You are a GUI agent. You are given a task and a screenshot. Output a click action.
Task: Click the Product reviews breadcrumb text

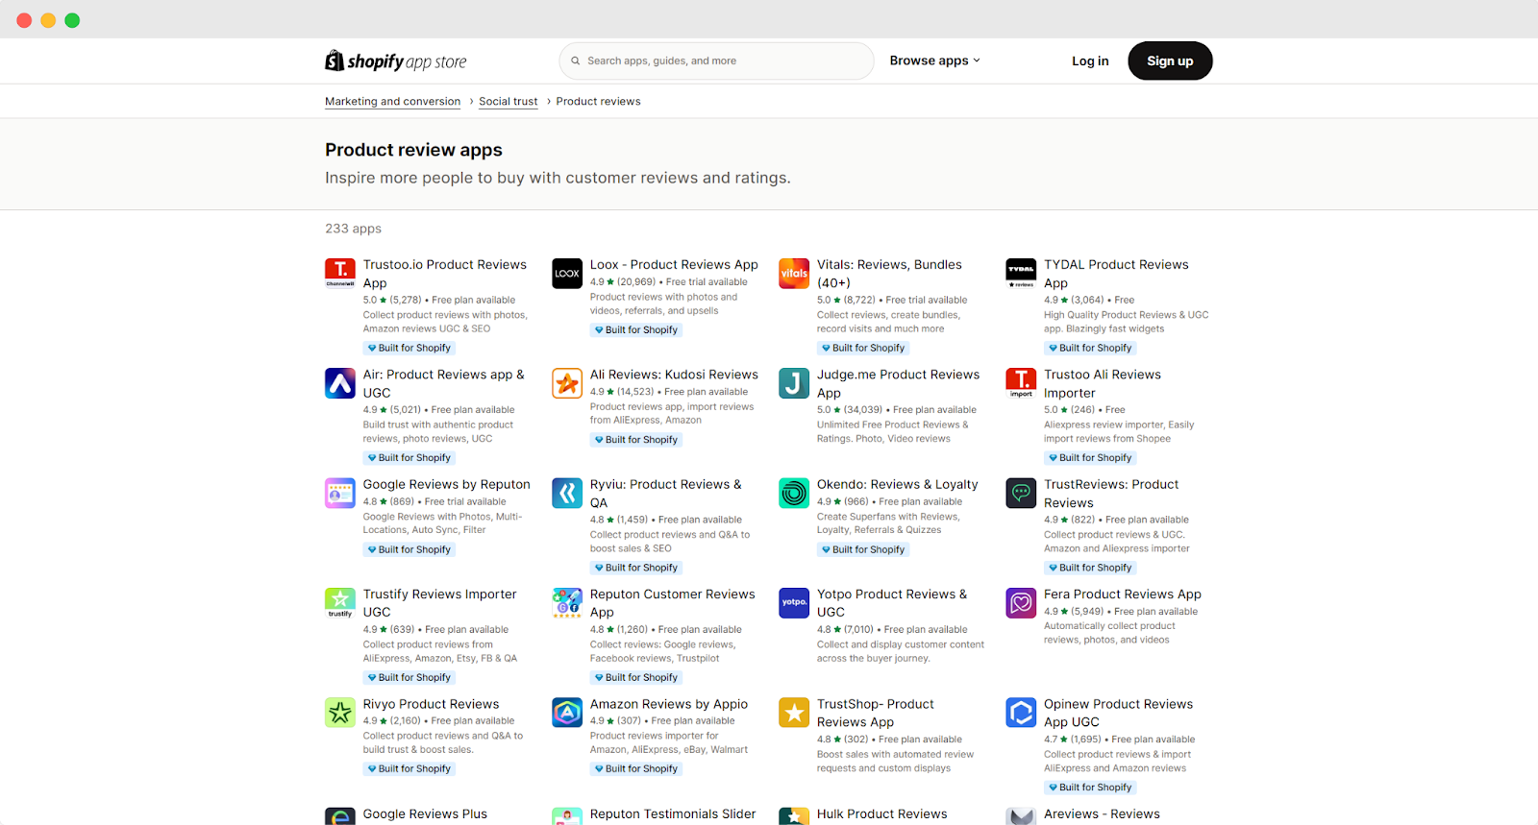pyautogui.click(x=598, y=101)
